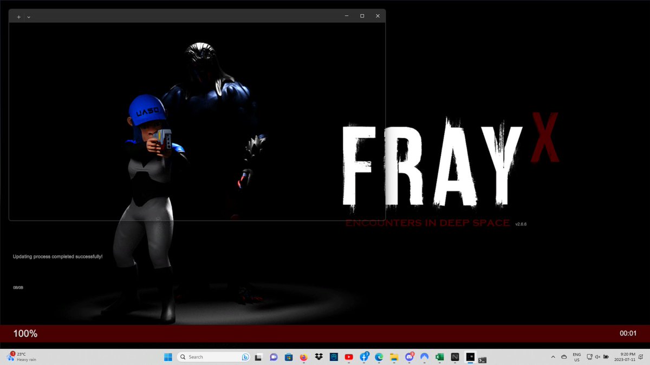The width and height of the screenshot is (650, 365).
Task: Open Microsoft Store from taskbar
Action: tap(289, 357)
